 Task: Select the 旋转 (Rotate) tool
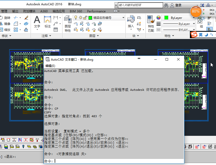point(7,18)
